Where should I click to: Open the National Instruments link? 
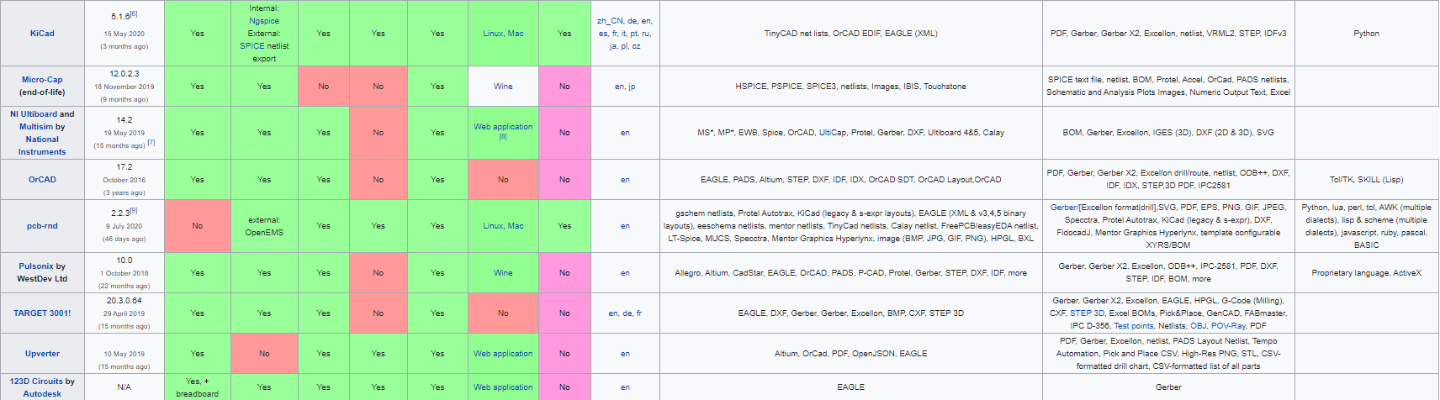42,145
